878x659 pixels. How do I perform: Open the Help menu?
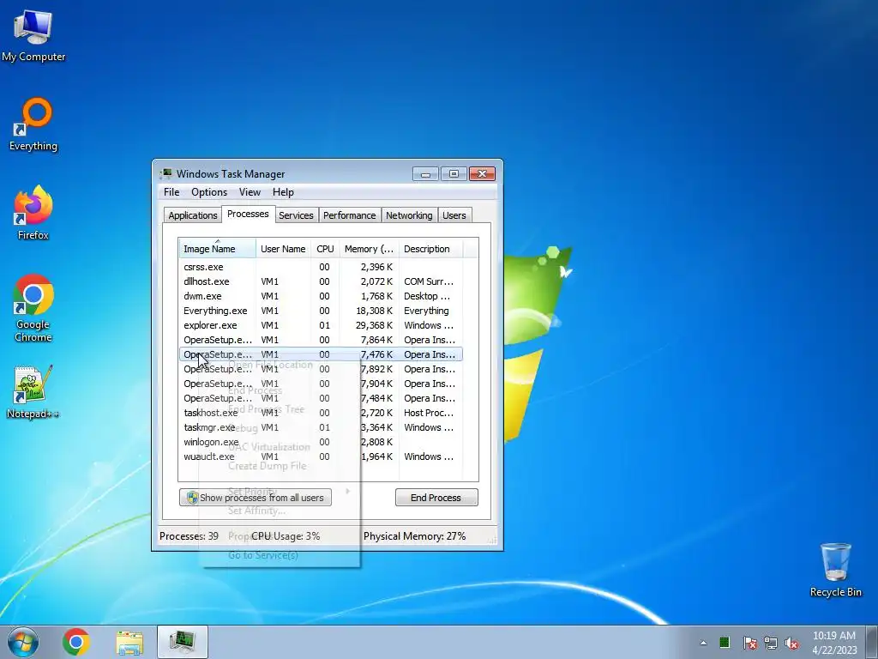pyautogui.click(x=283, y=192)
